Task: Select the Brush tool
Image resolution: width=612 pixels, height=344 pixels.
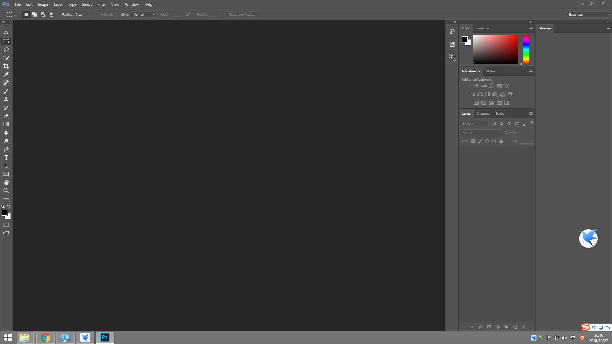Action: click(6, 91)
